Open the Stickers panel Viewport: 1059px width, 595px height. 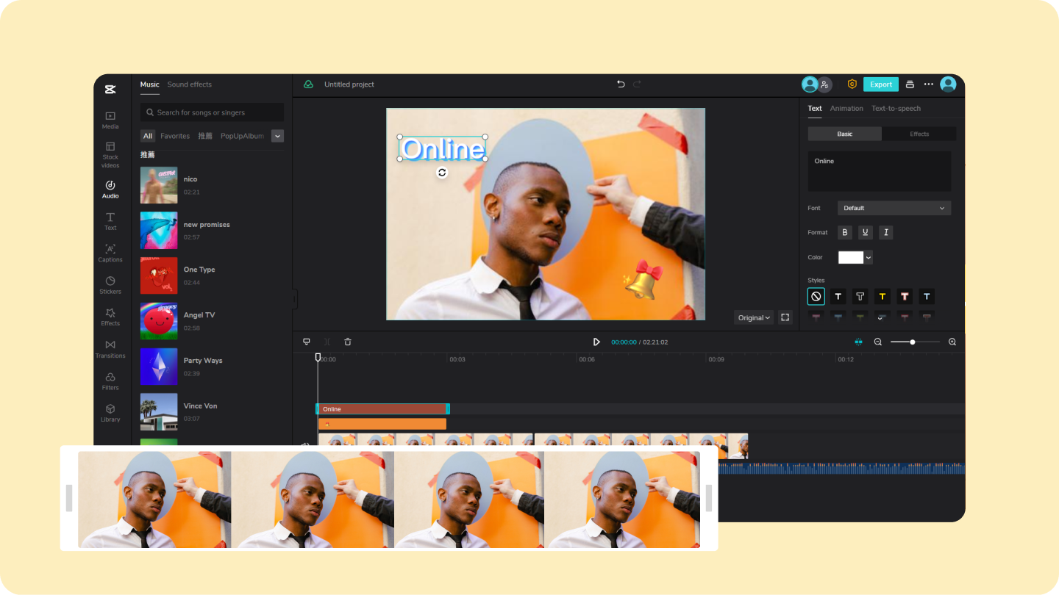click(x=110, y=285)
